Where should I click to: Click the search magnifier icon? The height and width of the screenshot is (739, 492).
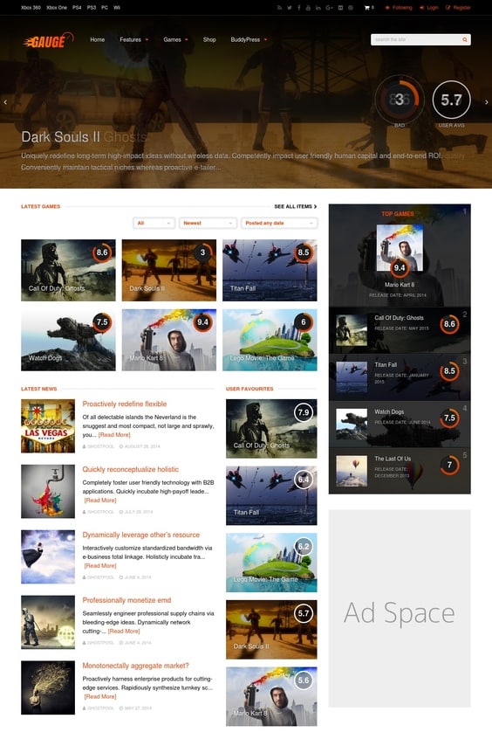[464, 39]
